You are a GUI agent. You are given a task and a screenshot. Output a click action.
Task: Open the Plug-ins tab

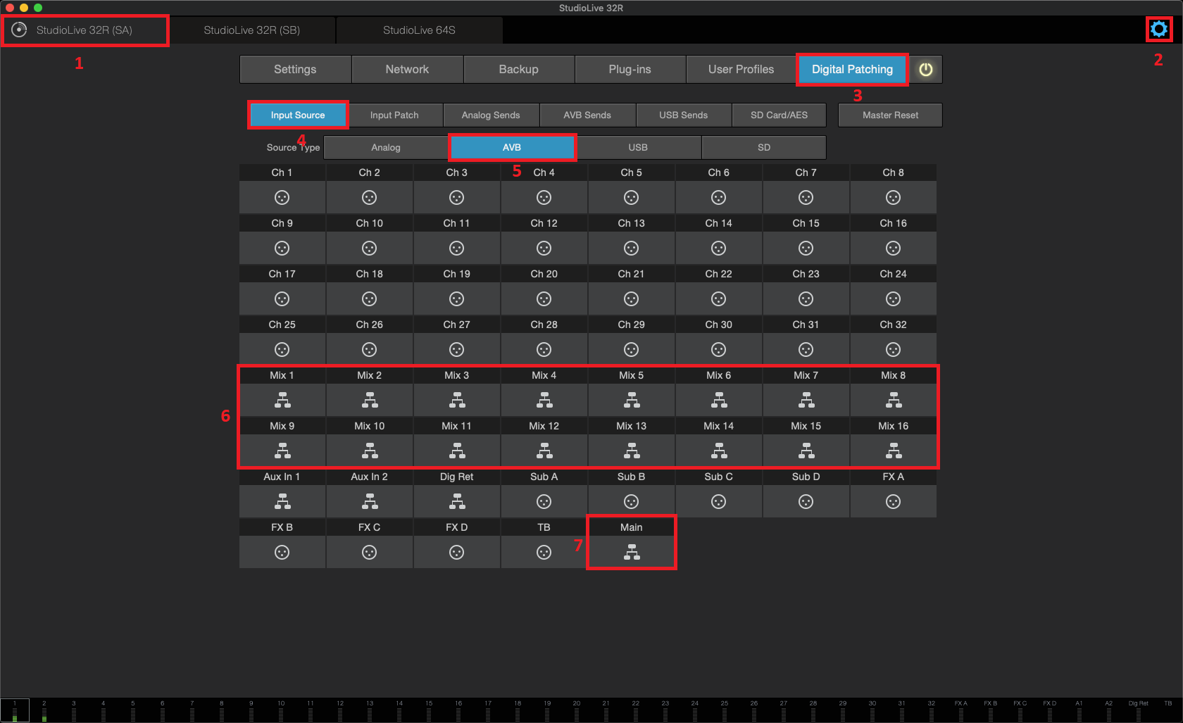click(x=630, y=69)
